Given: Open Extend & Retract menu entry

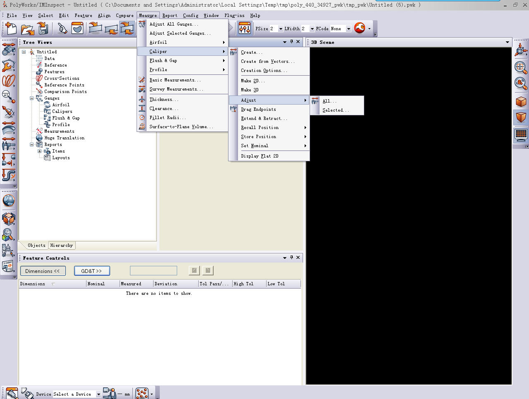Looking at the screenshot, I should pyautogui.click(x=269, y=118).
